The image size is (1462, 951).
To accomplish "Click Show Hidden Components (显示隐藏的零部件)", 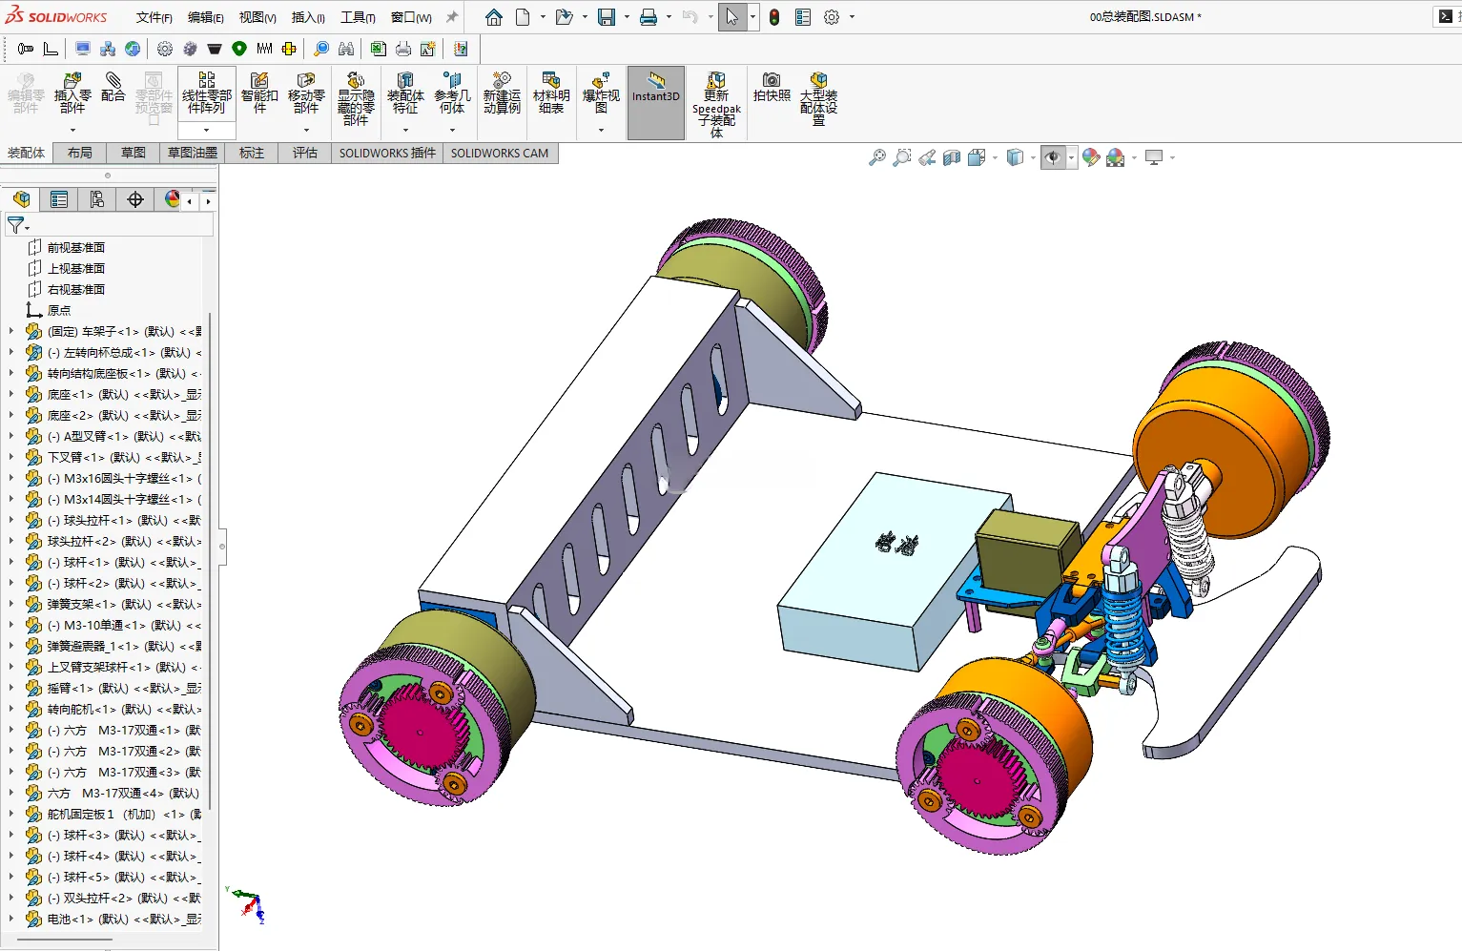I will click(356, 99).
